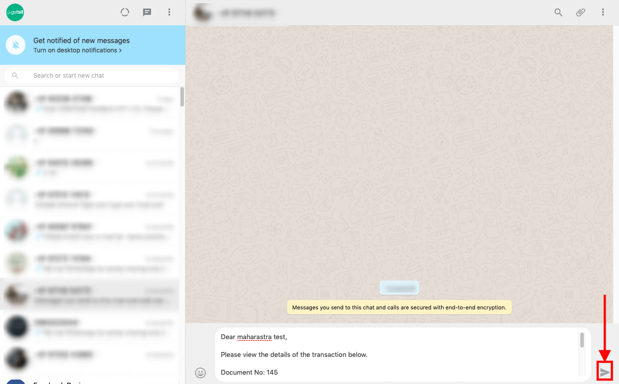This screenshot has height=384, width=619.
Task: Start a new chat with the message icon
Action: (x=147, y=12)
